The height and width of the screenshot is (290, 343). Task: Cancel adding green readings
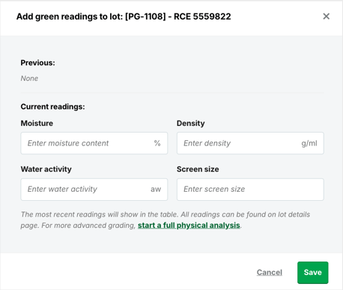[270, 273]
